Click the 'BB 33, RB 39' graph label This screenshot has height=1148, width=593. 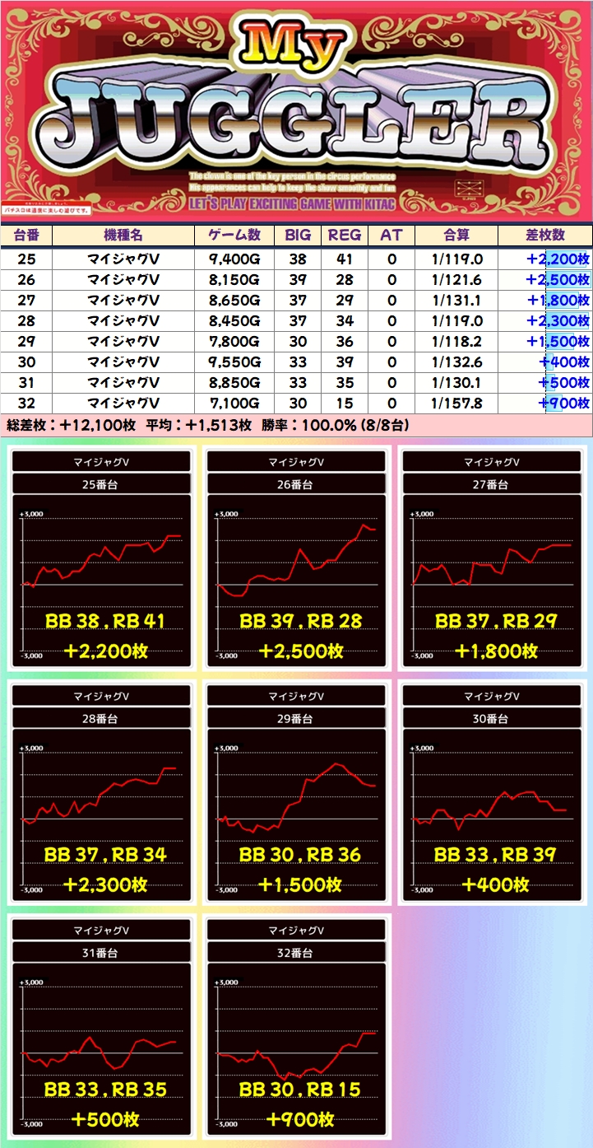(x=495, y=855)
